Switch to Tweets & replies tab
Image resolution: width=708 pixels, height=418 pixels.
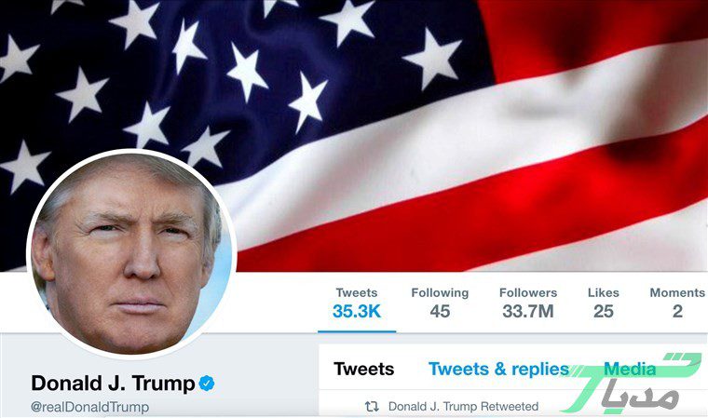[x=498, y=369]
